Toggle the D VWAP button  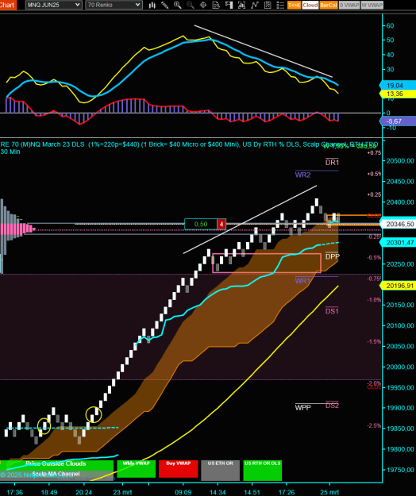click(x=349, y=5)
